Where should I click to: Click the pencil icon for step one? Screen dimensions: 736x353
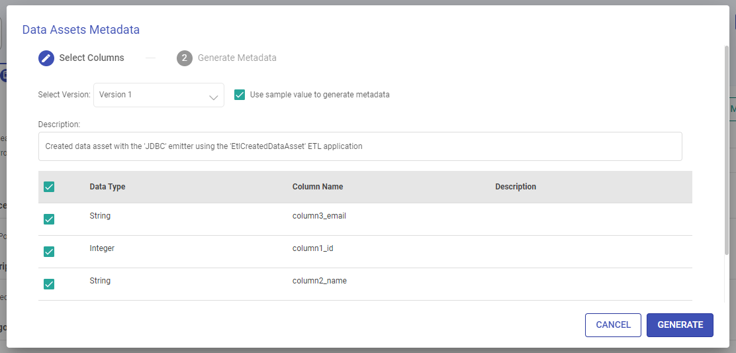46,58
